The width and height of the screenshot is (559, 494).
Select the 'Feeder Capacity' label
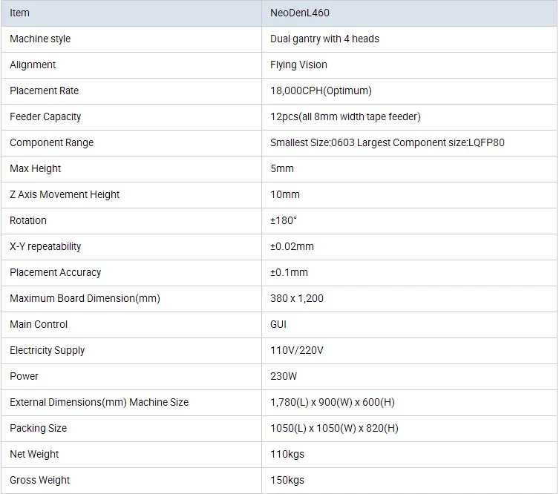point(45,116)
